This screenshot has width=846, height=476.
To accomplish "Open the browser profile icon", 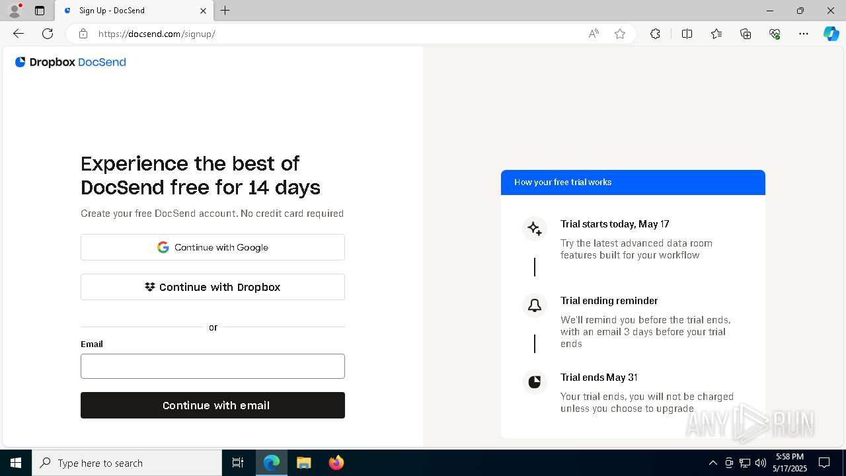I will [x=15, y=11].
